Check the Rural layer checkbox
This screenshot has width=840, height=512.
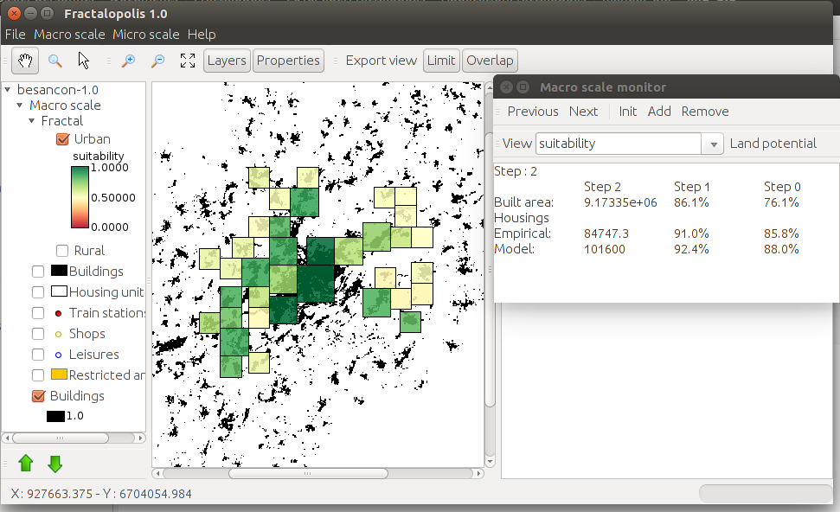point(61,250)
